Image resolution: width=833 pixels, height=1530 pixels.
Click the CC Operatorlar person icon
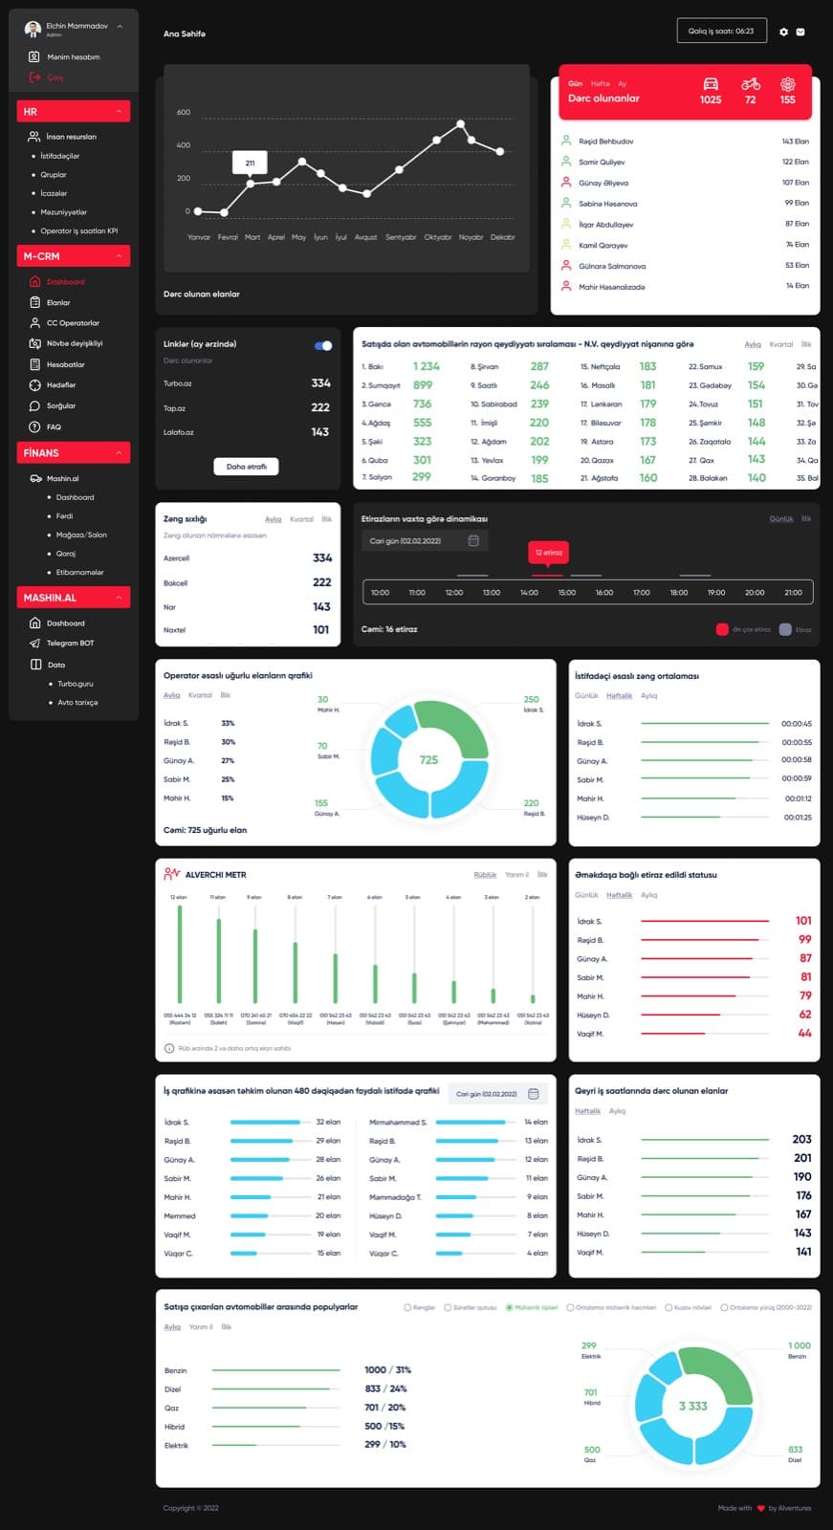(x=34, y=323)
